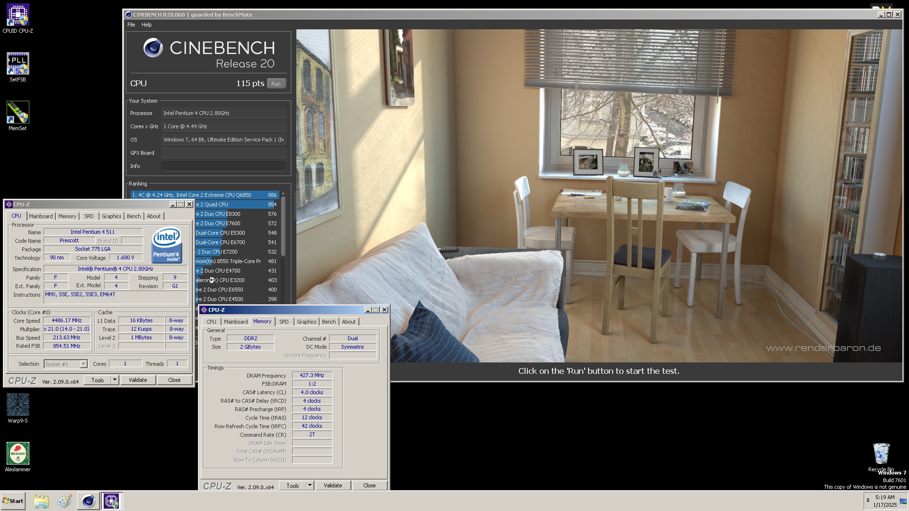This screenshot has width=909, height=511.
Task: Click the Info input field in Cinebench
Action: click(223, 166)
